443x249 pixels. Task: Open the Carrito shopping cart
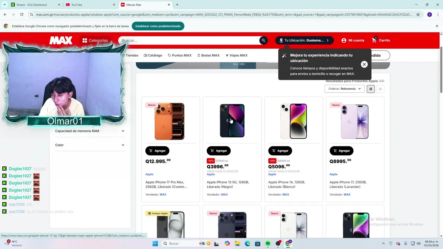click(x=381, y=40)
